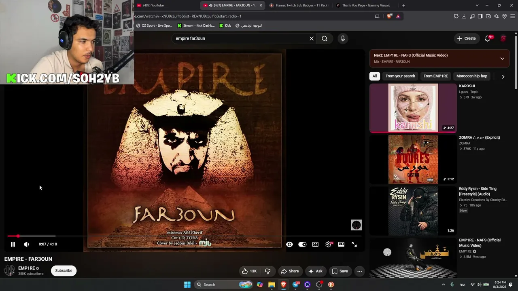The width and height of the screenshot is (518, 291).
Task: Select the From EMP1RE chip
Action: [435, 76]
